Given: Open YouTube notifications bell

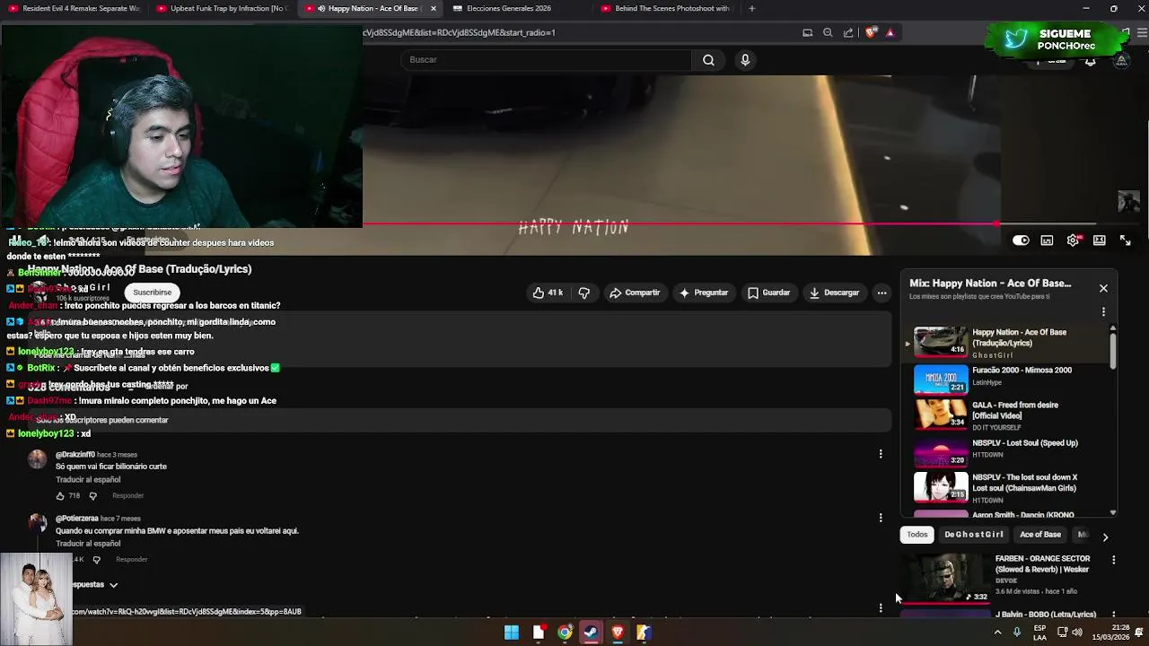Looking at the screenshot, I should coord(1090,60).
